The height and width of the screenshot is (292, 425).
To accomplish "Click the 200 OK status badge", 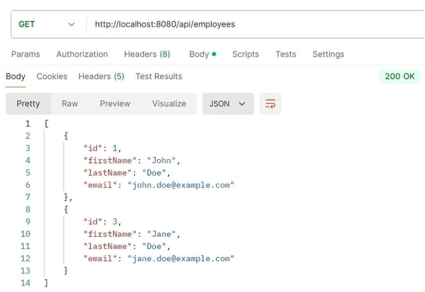I will coord(399,77).
